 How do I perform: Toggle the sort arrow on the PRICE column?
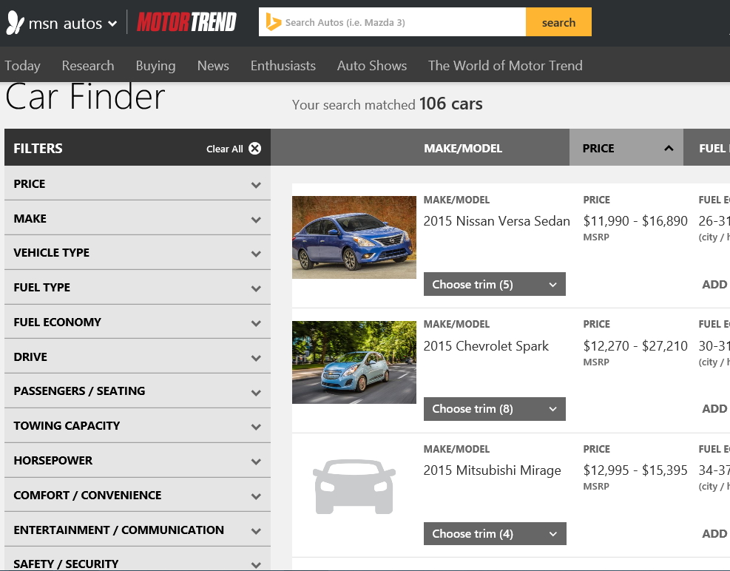pyautogui.click(x=669, y=147)
